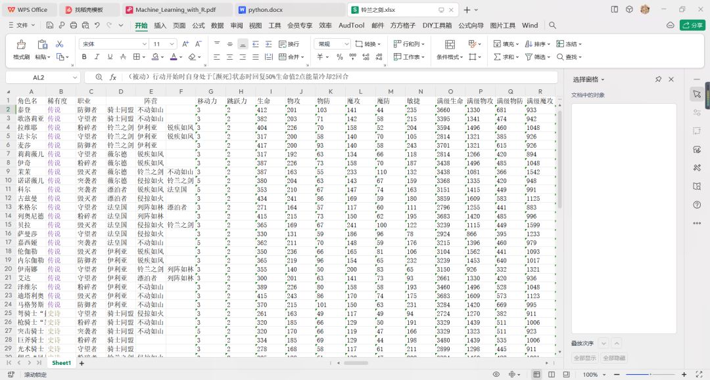Image resolution: width=710 pixels, height=380 pixels.
Task: Add a new sheet with plus icon
Action: coord(82,363)
